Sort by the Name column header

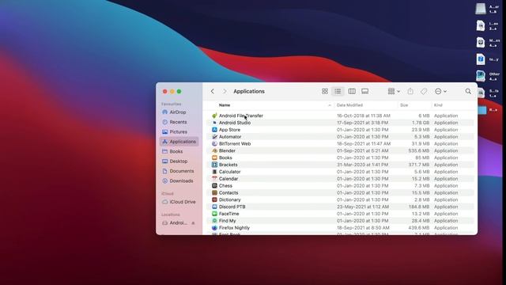pyautogui.click(x=225, y=105)
